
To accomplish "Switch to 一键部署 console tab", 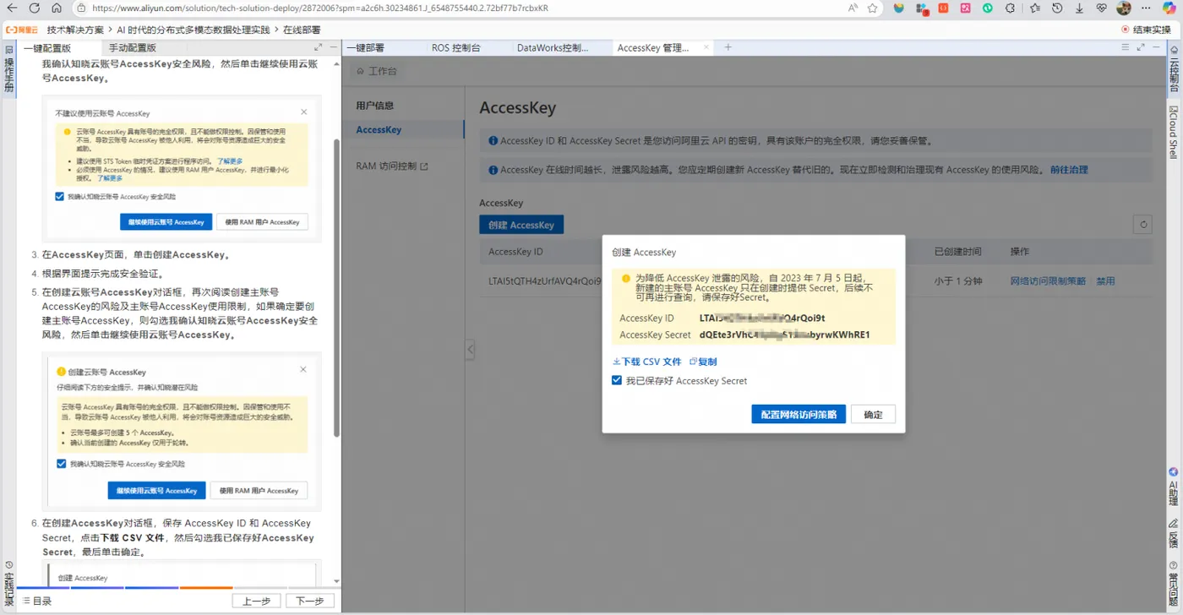I will click(x=366, y=47).
